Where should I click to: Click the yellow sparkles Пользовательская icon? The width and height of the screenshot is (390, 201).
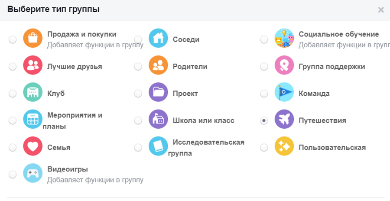coord(284,146)
